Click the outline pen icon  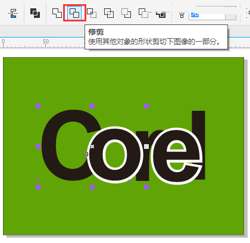(x=182, y=15)
